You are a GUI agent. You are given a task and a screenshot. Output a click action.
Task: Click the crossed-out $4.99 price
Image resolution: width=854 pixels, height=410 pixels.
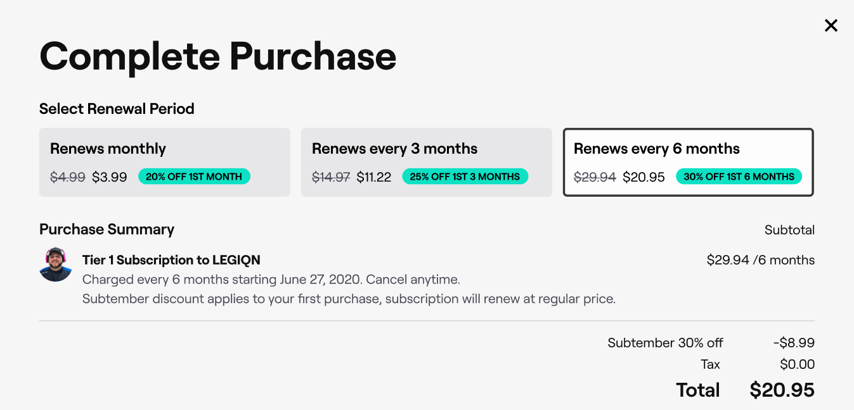(67, 177)
